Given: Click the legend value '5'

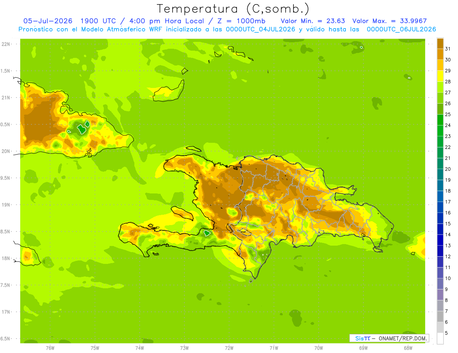Looking at the screenshot, I should coord(447,333).
